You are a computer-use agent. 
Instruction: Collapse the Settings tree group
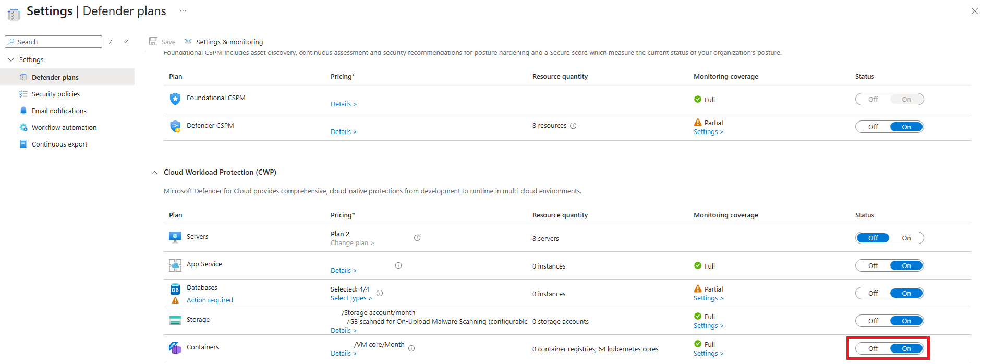coord(11,59)
